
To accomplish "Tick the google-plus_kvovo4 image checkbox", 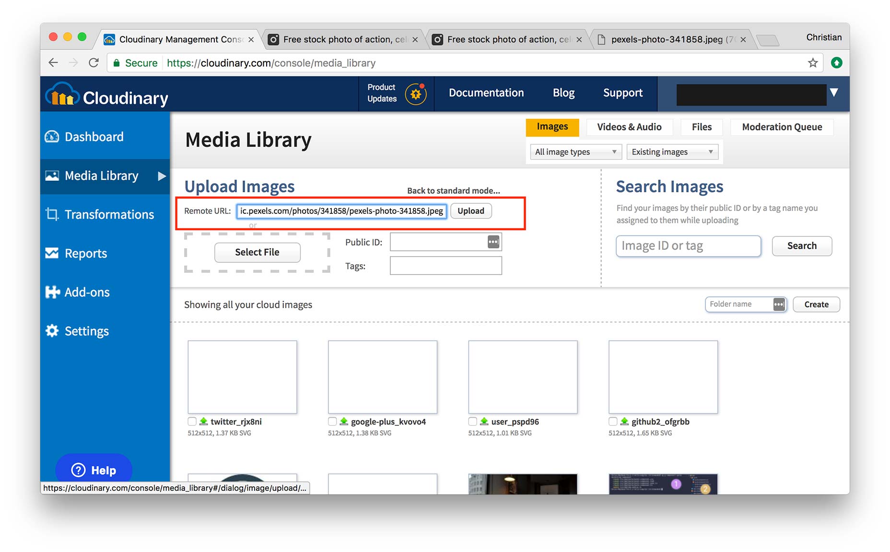I will 332,422.
